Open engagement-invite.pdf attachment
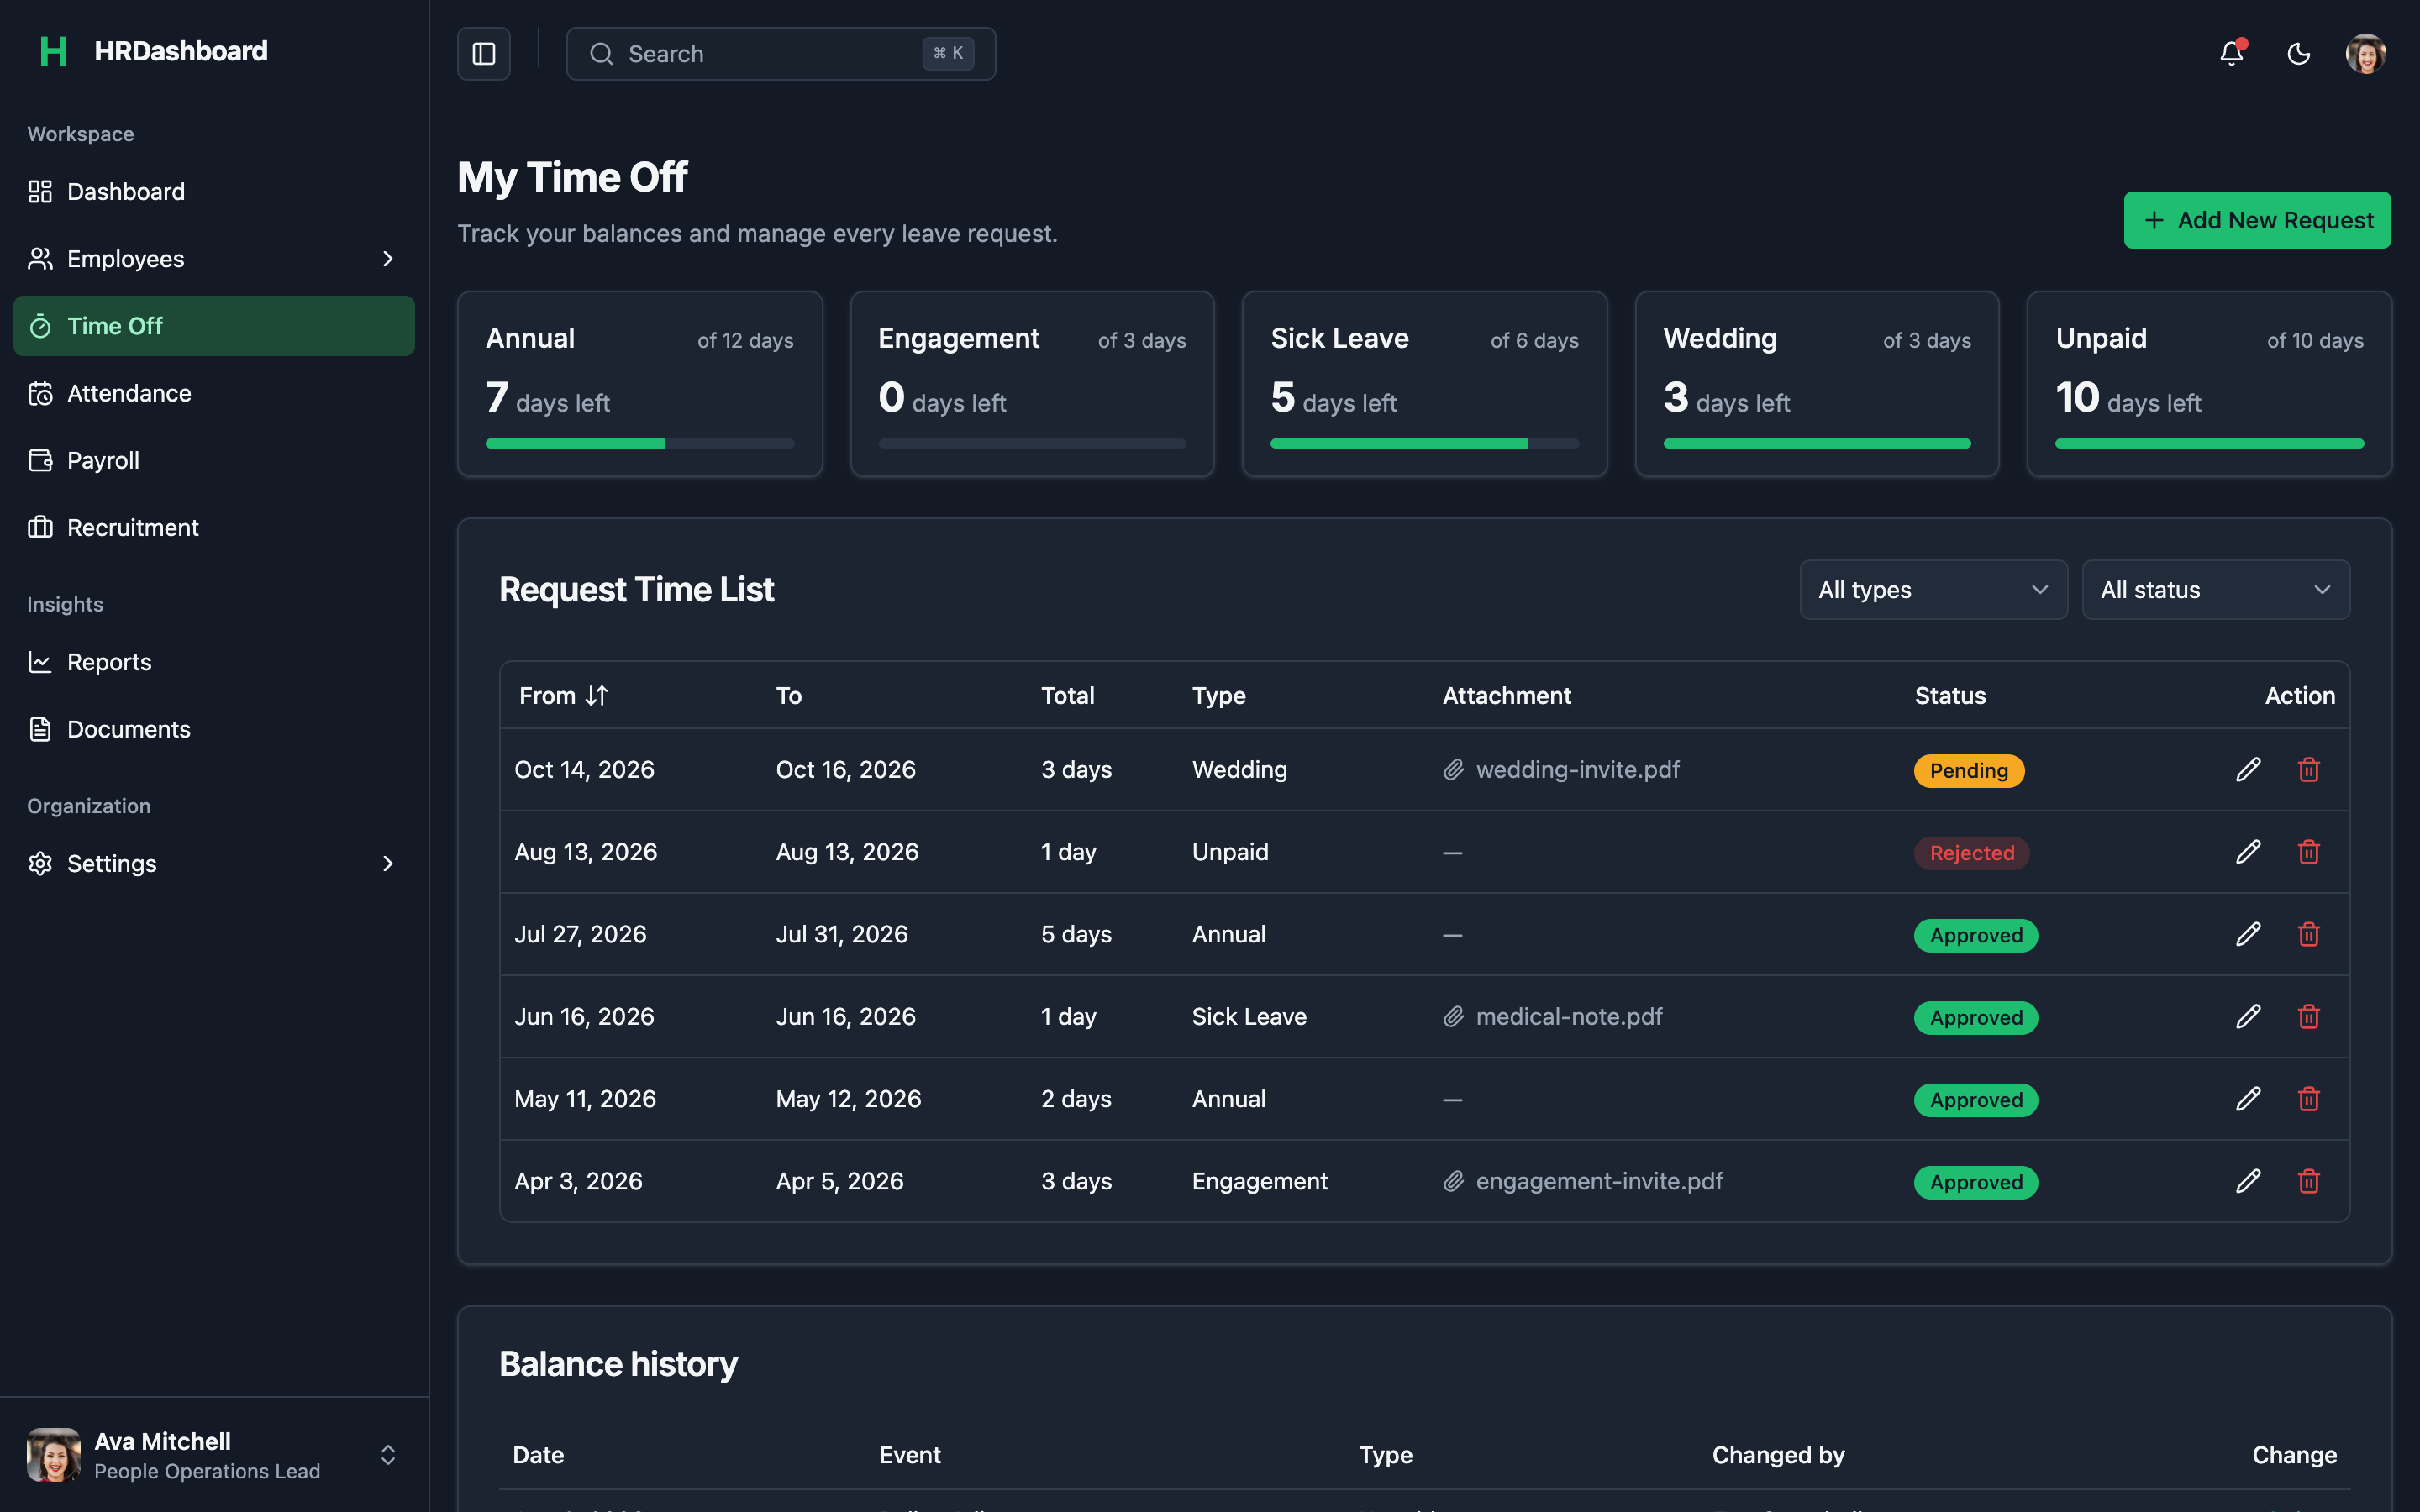The width and height of the screenshot is (2420, 1512). click(x=1583, y=1181)
